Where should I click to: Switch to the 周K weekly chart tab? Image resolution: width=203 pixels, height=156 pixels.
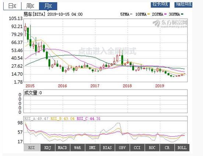pyautogui.click(x=30, y=6)
